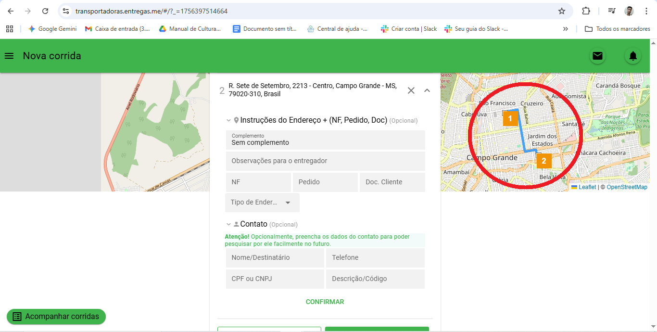Bookmark this page with the star
657x332 pixels.
(561, 11)
